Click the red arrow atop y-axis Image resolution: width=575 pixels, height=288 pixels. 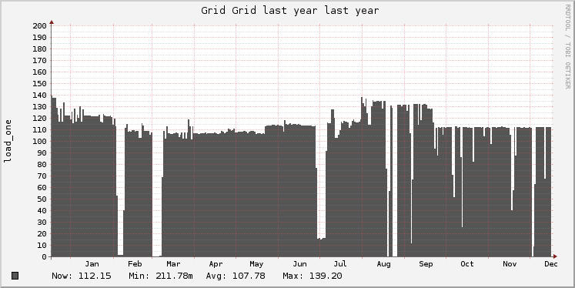[52, 22]
